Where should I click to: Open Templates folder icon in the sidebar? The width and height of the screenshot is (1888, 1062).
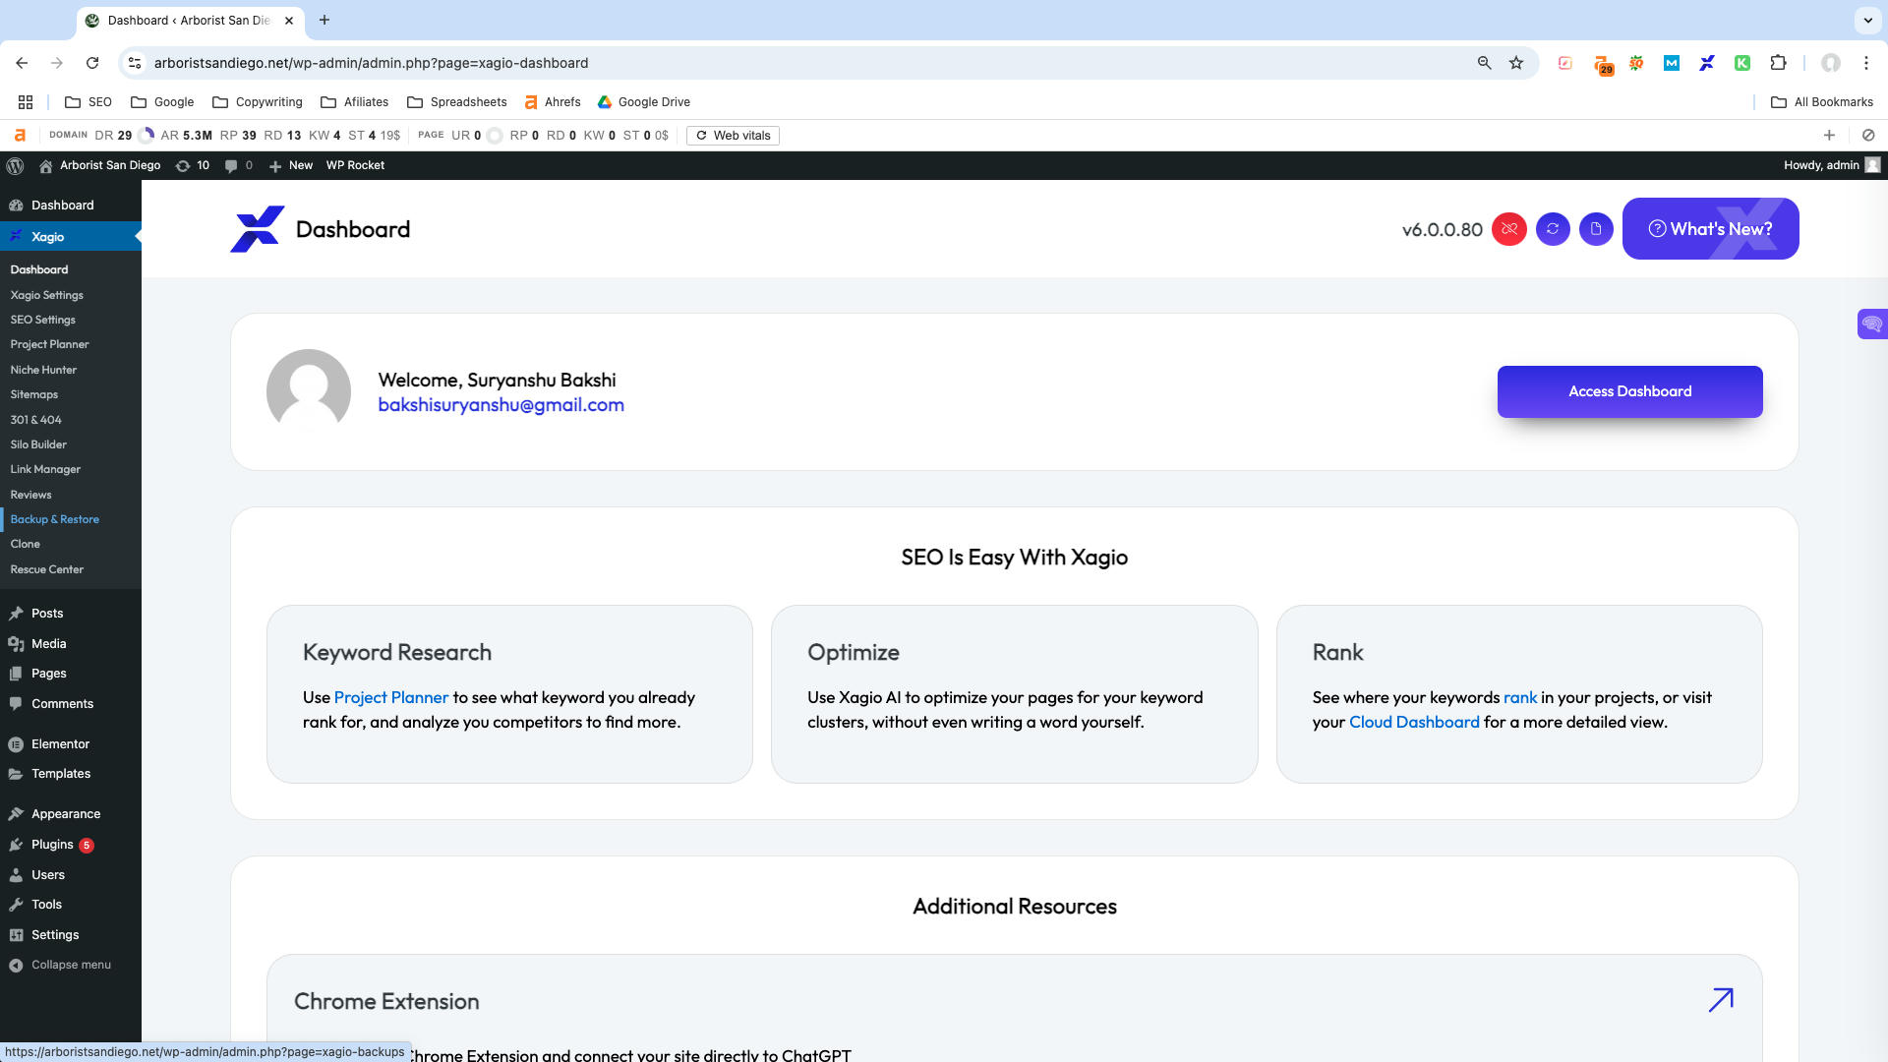pyautogui.click(x=16, y=774)
